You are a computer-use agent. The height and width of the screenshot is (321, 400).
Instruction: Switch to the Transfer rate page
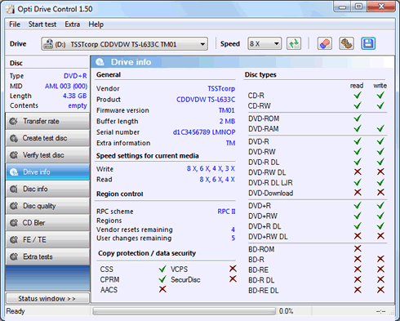coord(47,121)
